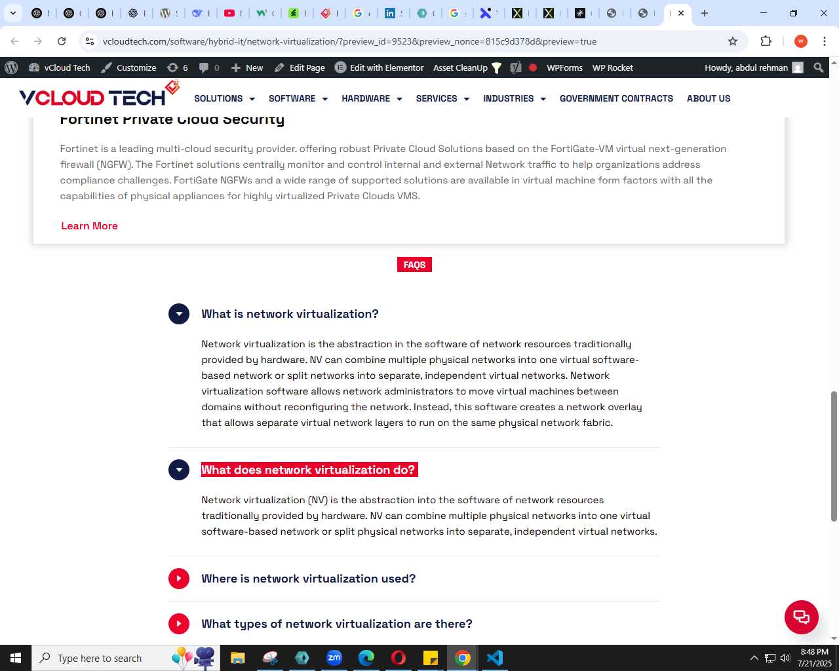Click 'Where is network virtualization used?' heading

coord(308,579)
